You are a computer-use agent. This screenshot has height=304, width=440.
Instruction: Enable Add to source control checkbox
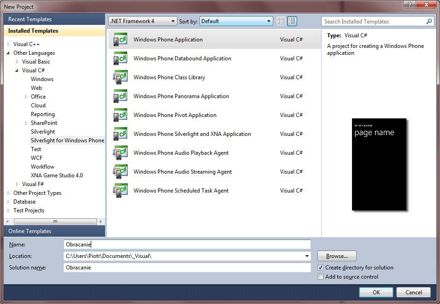[320, 277]
